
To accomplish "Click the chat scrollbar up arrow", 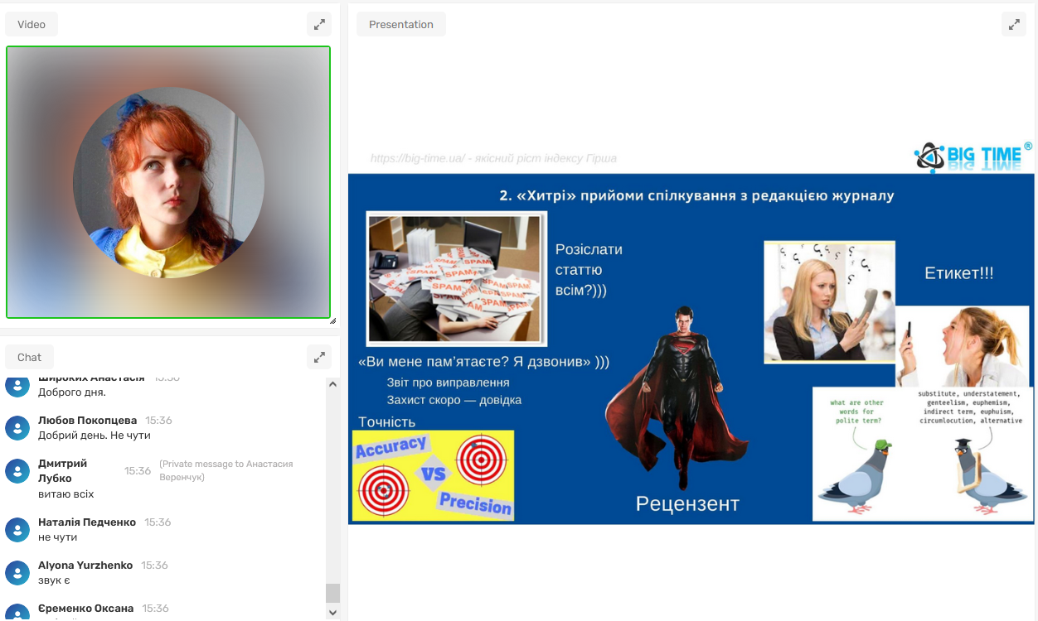I will pos(332,384).
